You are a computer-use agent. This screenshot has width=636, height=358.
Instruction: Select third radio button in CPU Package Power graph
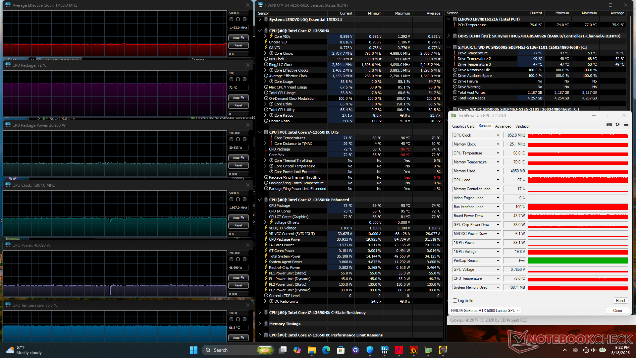(x=244, y=140)
